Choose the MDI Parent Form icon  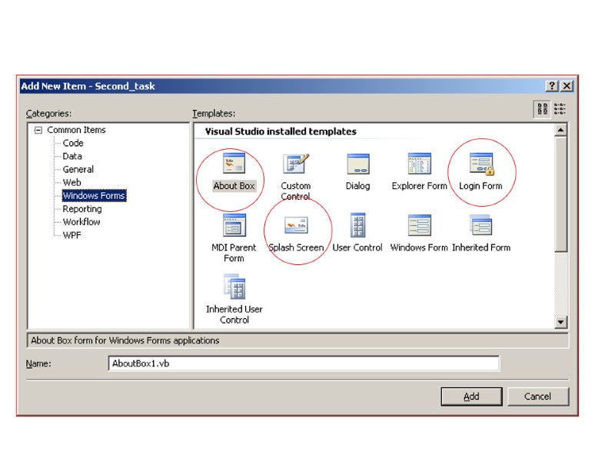(234, 225)
